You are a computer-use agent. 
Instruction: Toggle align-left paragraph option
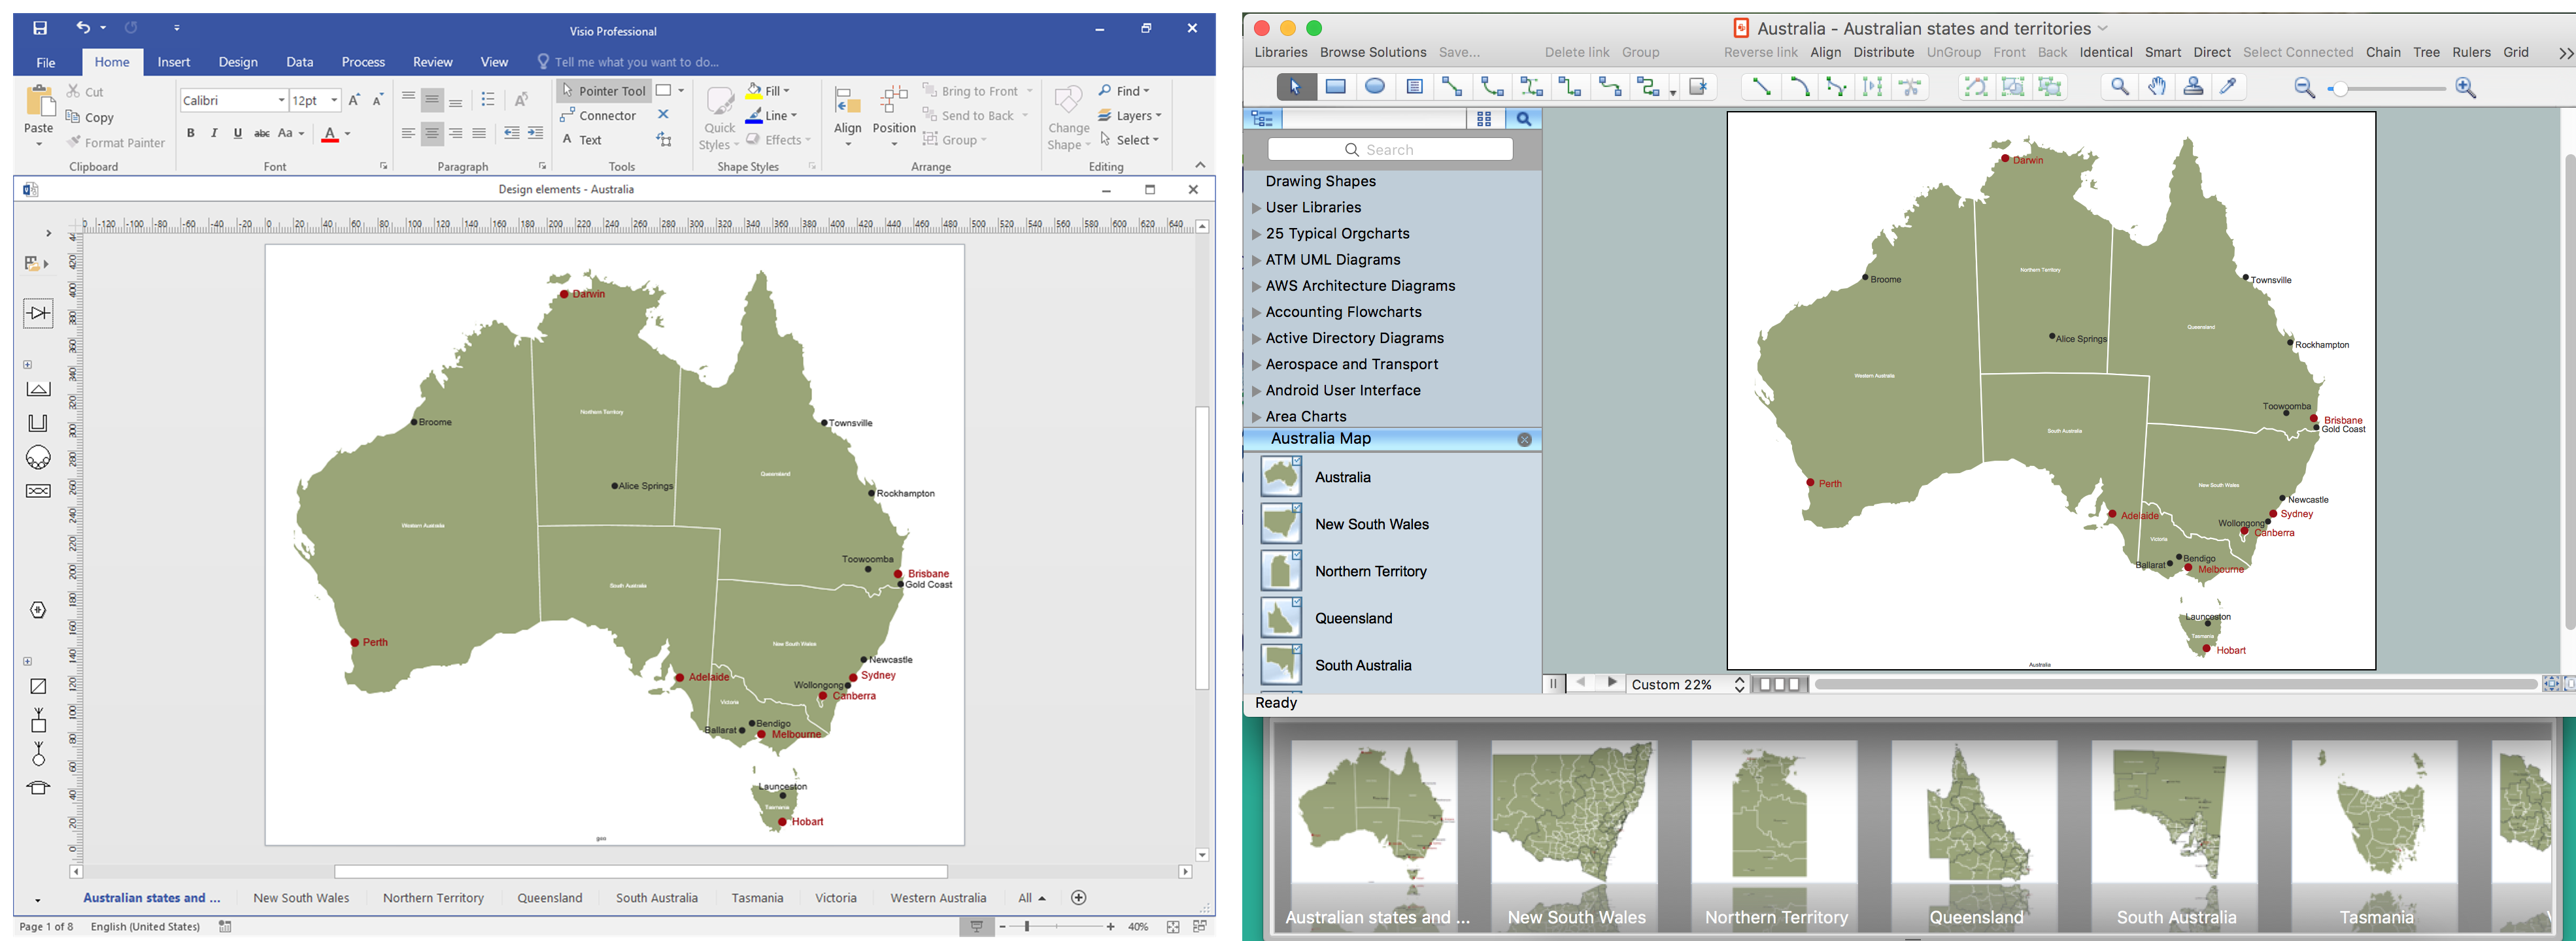click(x=408, y=133)
